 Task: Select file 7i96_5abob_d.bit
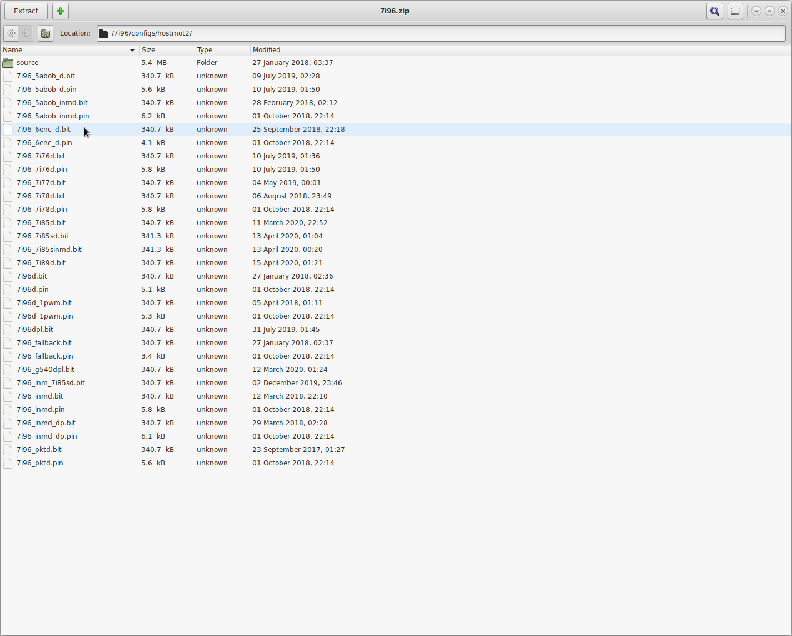[x=46, y=76]
